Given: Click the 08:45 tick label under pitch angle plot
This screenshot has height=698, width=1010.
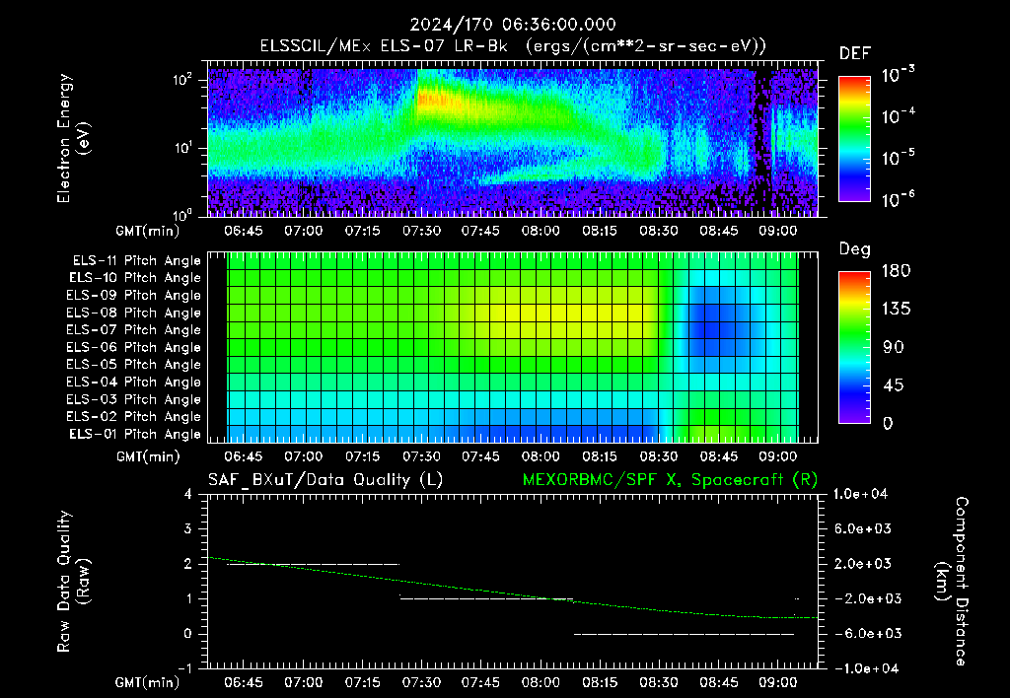Looking at the screenshot, I should coord(719,456).
